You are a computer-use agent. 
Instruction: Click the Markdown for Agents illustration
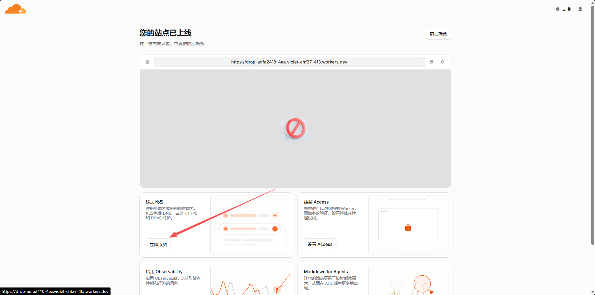[408, 280]
